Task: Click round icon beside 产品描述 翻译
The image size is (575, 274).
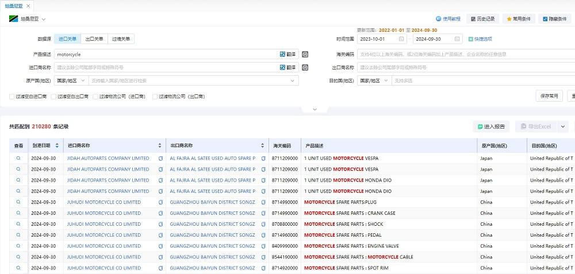Action: [305, 54]
